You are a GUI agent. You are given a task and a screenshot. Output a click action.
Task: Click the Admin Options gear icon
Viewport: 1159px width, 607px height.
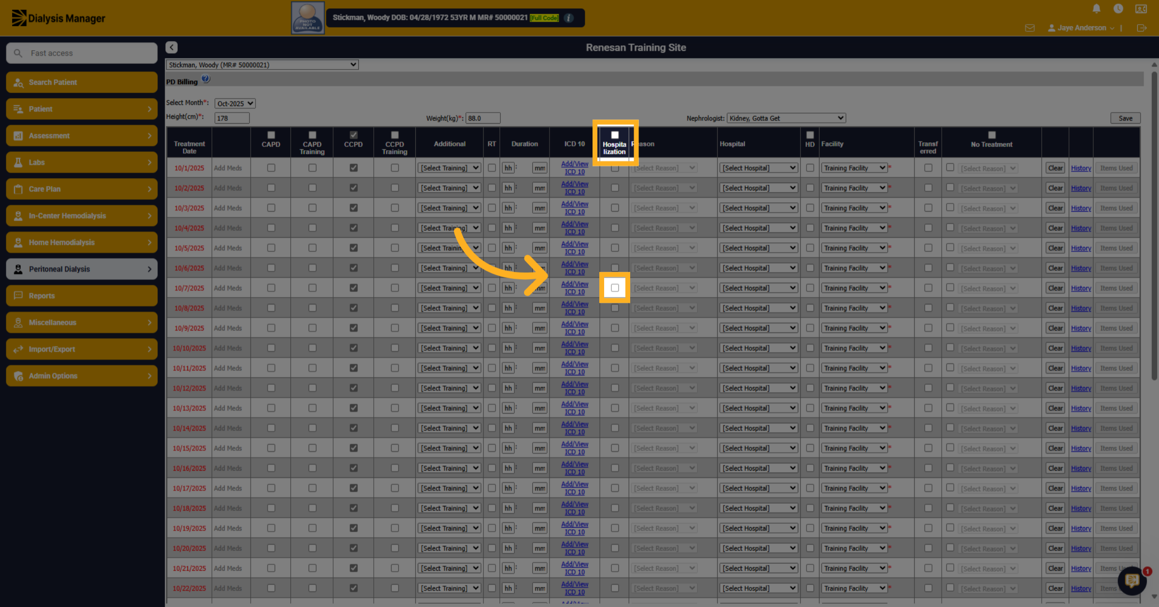coord(18,376)
